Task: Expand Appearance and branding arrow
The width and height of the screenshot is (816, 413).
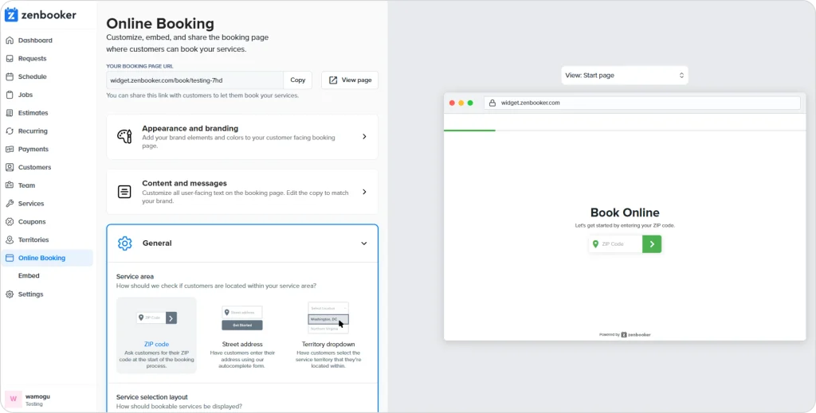Action: click(364, 137)
